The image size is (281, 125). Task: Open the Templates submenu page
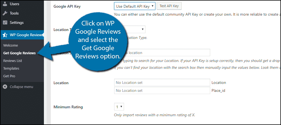click(x=11, y=69)
